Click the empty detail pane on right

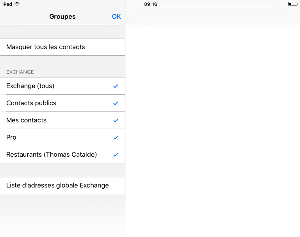click(x=212, y=131)
